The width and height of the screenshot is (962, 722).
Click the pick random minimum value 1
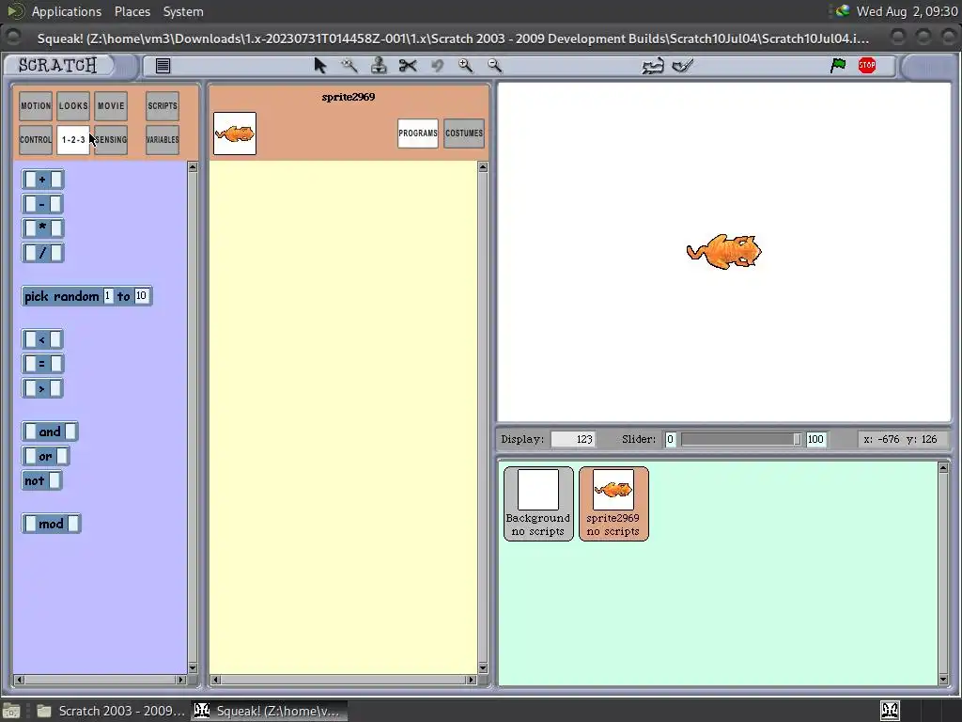pos(108,296)
